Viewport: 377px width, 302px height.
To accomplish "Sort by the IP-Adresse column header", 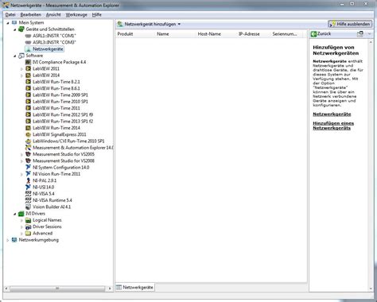I will (253, 34).
